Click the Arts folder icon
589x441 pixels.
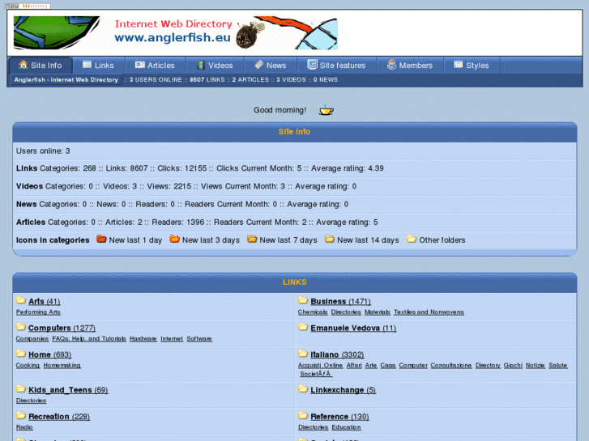pyautogui.click(x=21, y=300)
